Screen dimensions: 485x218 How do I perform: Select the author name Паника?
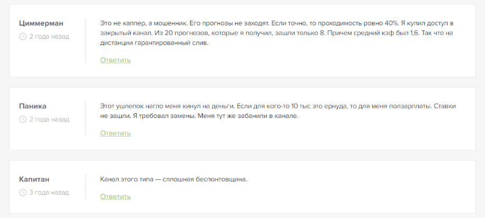(x=33, y=106)
